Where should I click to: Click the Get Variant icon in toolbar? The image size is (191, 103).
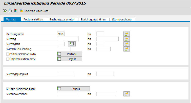(x=10, y=11)
